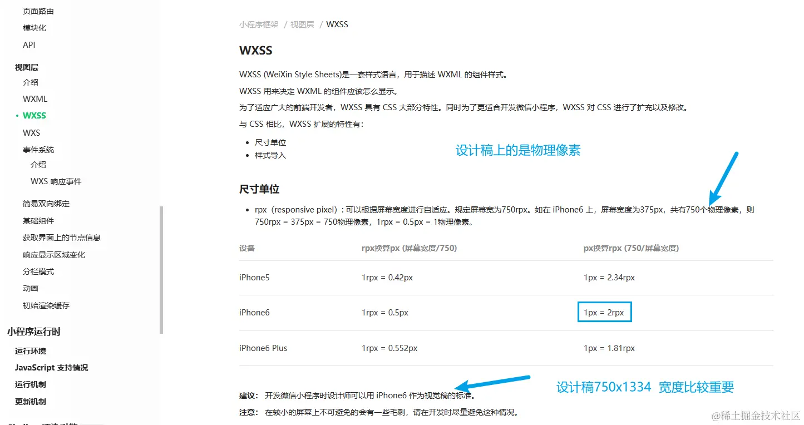The image size is (804, 425).
Task: Open 初始渲染缓存 page
Action: [46, 305]
